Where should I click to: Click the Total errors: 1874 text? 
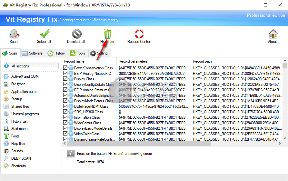(90, 162)
